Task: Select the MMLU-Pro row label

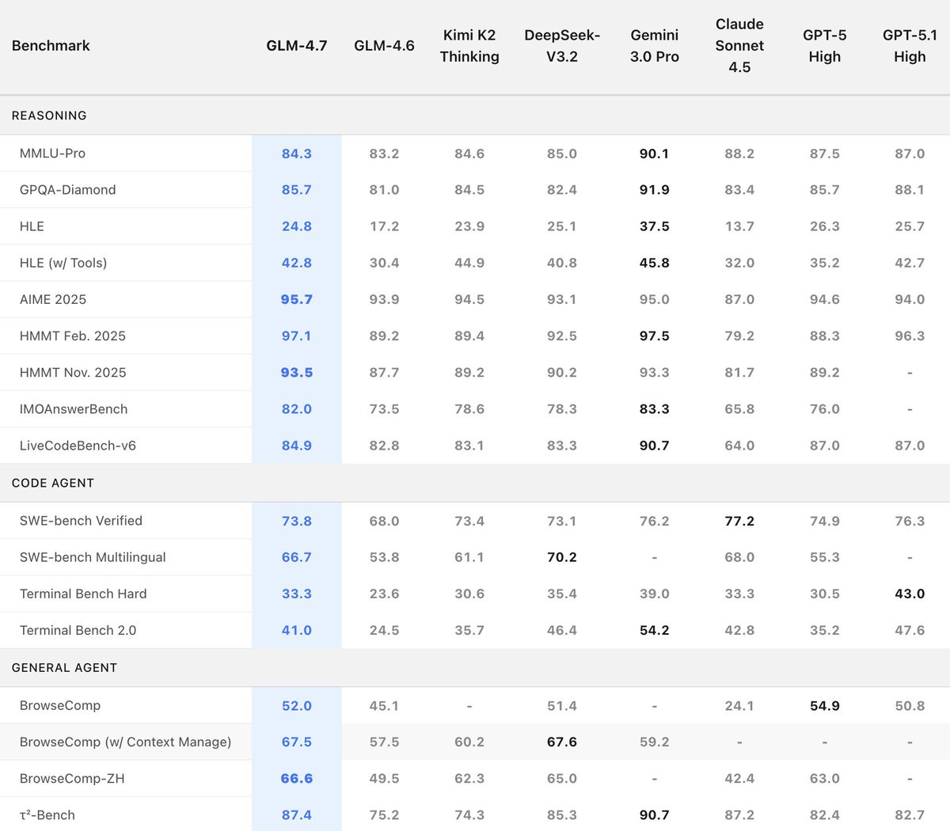Action: pos(52,154)
